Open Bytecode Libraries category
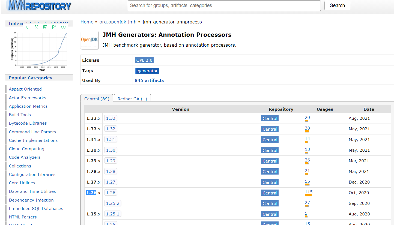Image resolution: width=394 pixels, height=225 pixels. tap(28, 123)
